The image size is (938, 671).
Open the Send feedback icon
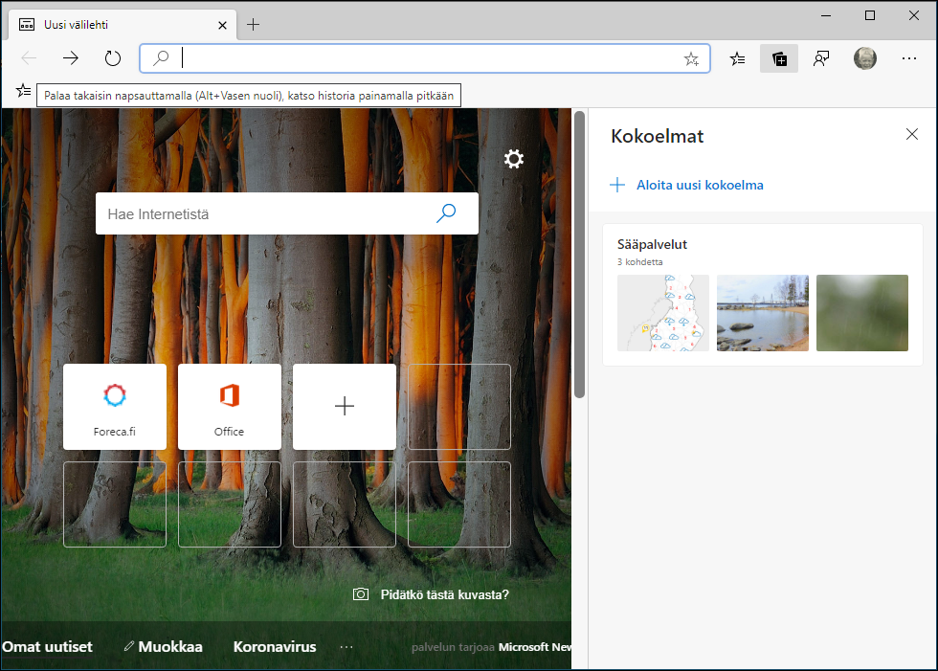(821, 58)
